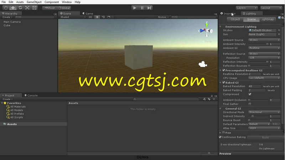The image size is (285, 160).
Task: Open Shaded draw mode dropdown
Action: (73, 17)
